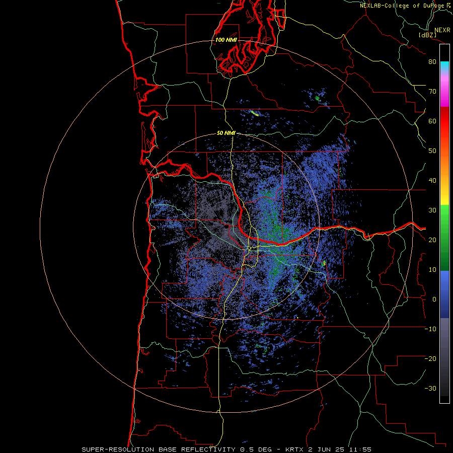Image resolution: width=453 pixels, height=453 pixels.
Task: Click the KRTX station identifier in caption
Action: (294, 449)
